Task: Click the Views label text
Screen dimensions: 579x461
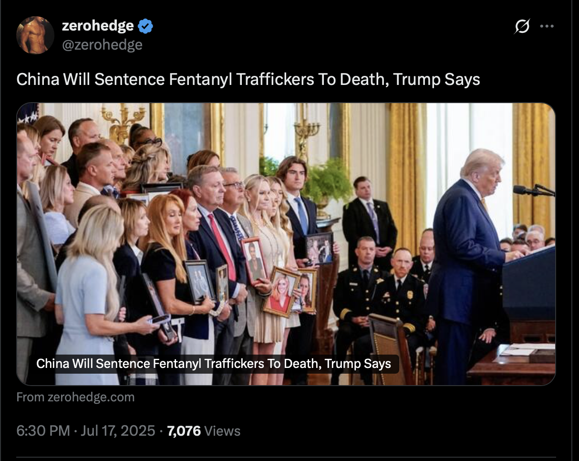Action: click(x=222, y=431)
